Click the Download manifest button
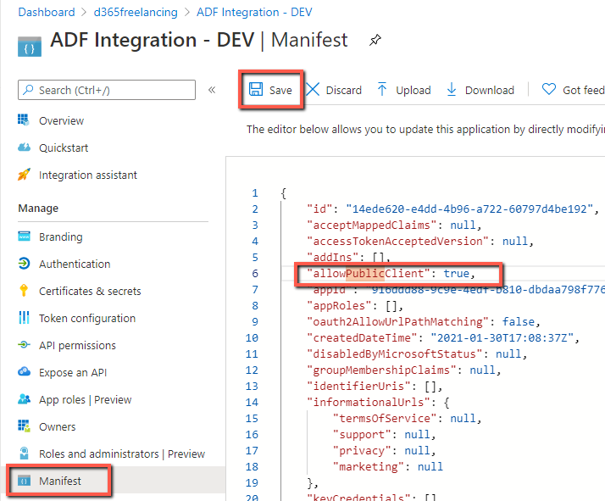The width and height of the screenshot is (605, 501). pos(480,90)
